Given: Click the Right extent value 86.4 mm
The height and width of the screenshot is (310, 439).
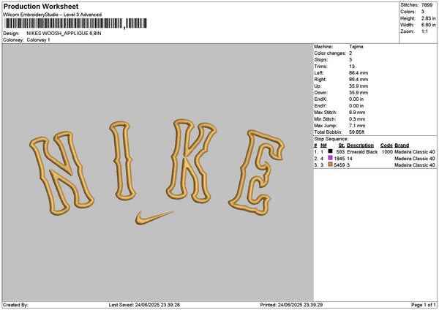Looking at the screenshot, I should [359, 80].
